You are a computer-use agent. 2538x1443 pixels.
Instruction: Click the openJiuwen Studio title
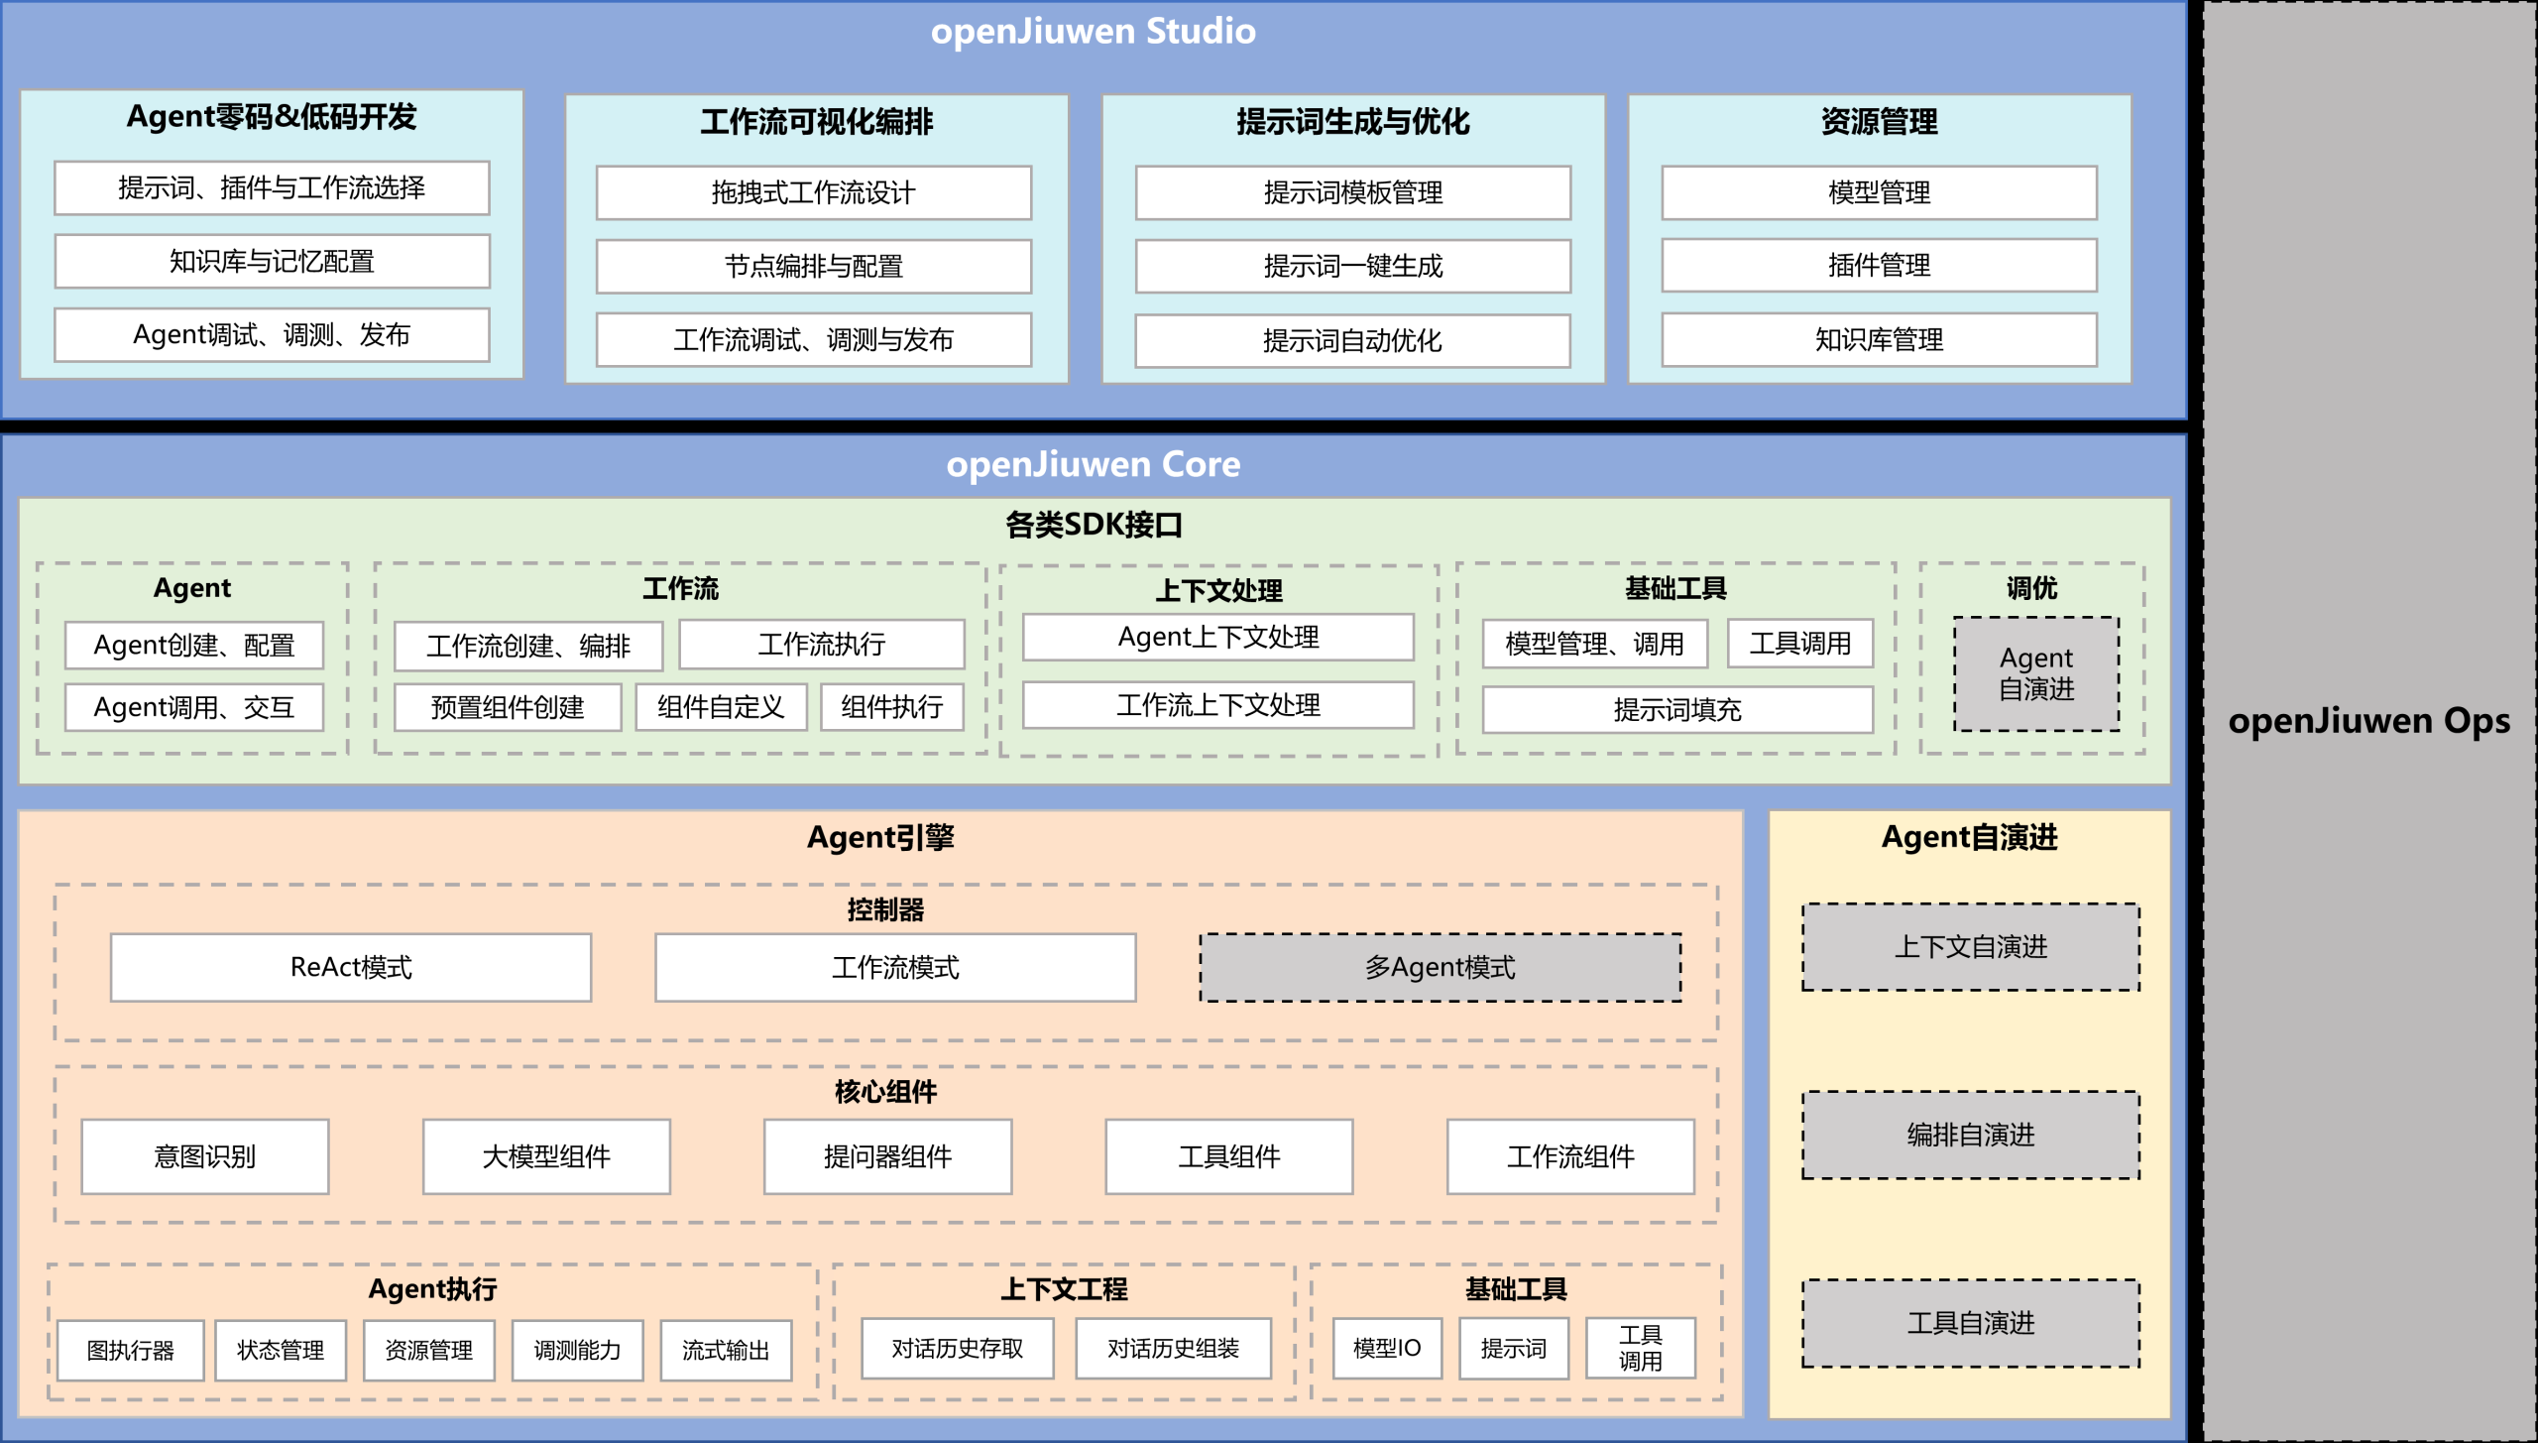[x=1093, y=32]
